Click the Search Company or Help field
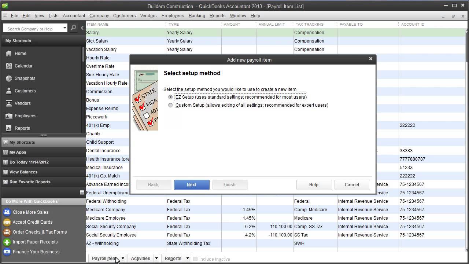This screenshot has width=469, height=264. coord(33,28)
